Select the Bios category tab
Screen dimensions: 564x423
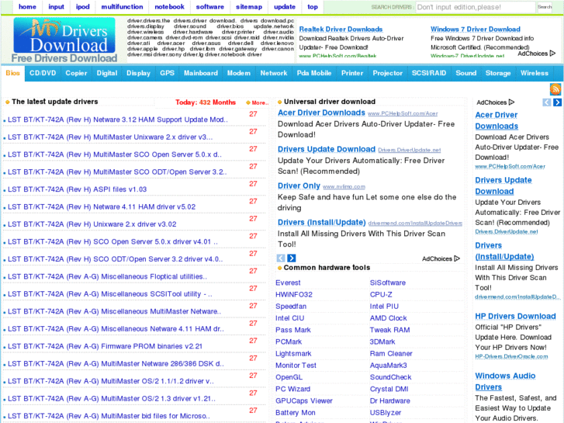(12, 73)
